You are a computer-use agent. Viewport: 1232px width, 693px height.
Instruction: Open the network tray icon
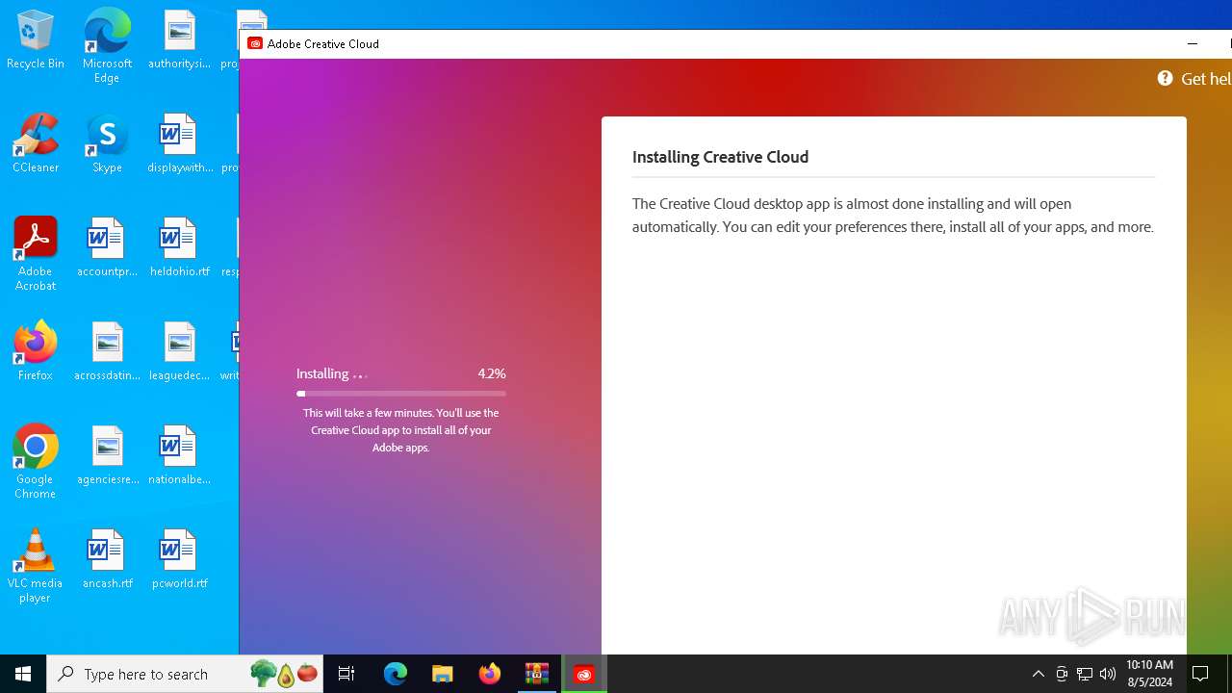tap(1085, 674)
